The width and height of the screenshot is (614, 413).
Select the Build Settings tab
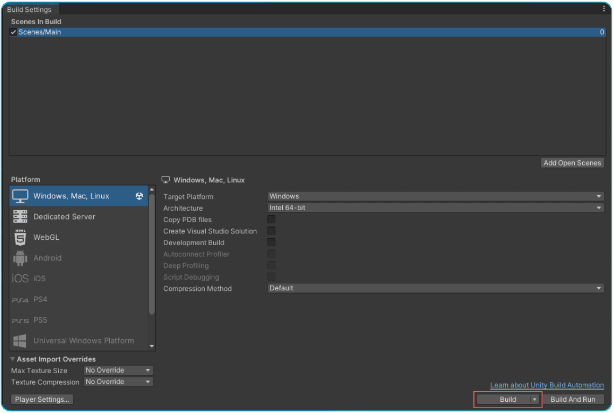coord(30,9)
